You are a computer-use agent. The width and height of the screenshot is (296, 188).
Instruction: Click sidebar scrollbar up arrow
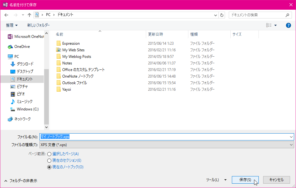(x=46, y=33)
